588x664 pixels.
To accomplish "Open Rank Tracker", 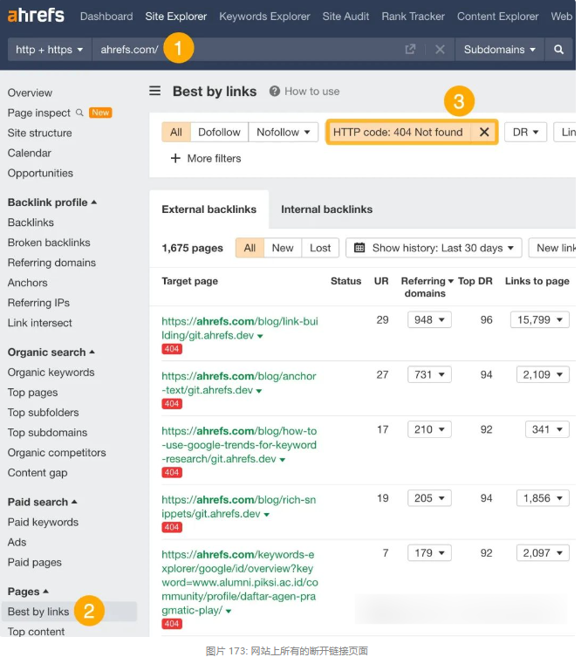I will coord(413,16).
